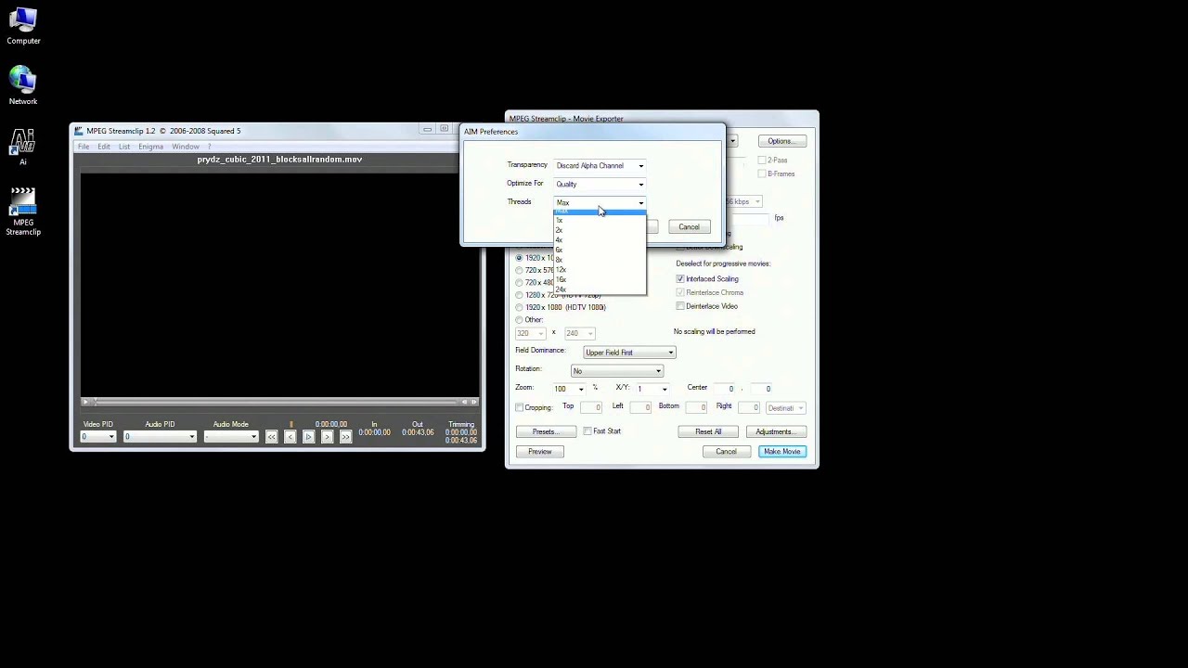Open the File menu

click(x=84, y=147)
